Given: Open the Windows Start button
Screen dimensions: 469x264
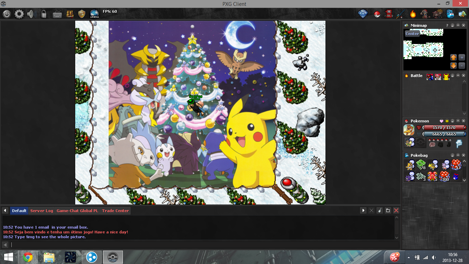Looking at the screenshot, I should click(8, 257).
